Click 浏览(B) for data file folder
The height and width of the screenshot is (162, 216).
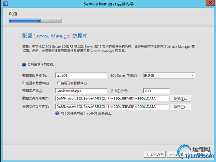coord(180,99)
